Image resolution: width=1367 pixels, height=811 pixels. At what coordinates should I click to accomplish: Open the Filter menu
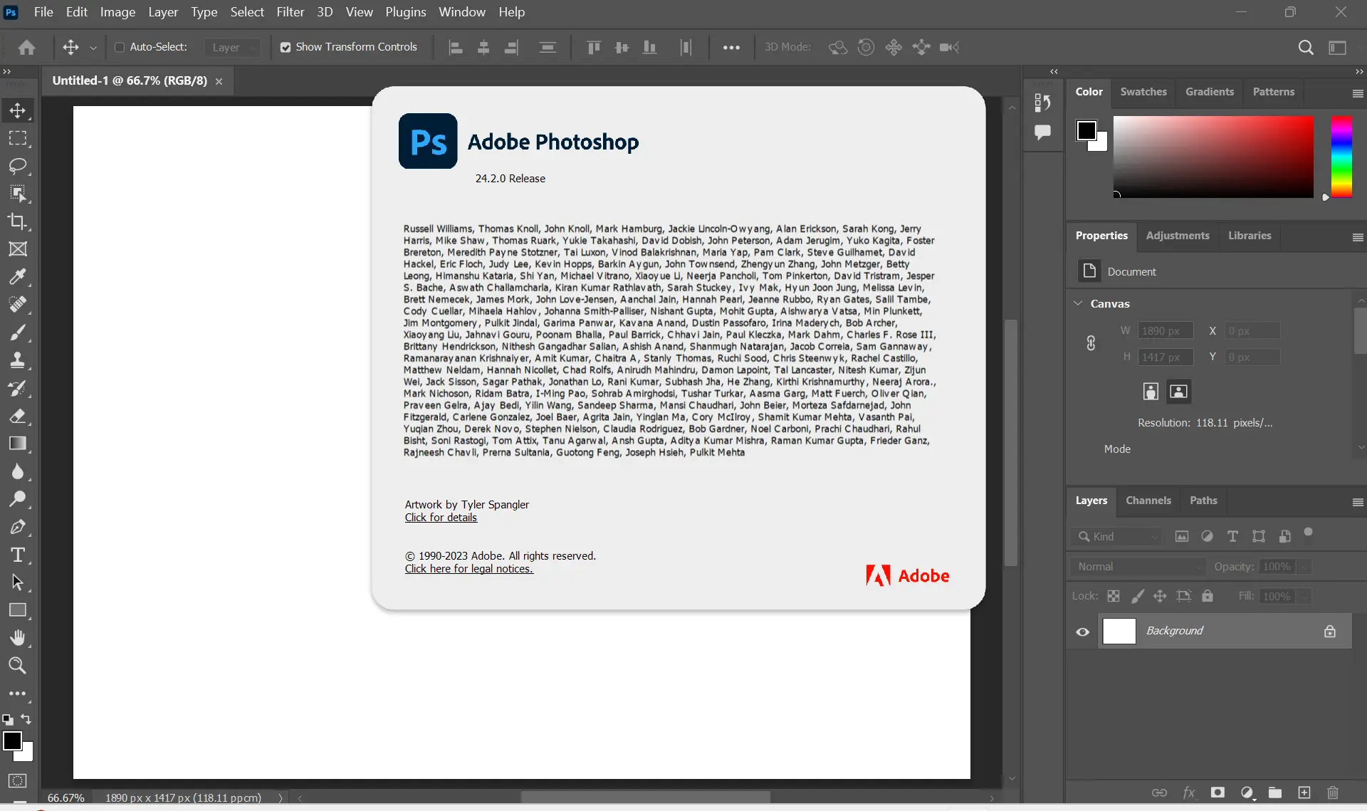click(x=290, y=12)
